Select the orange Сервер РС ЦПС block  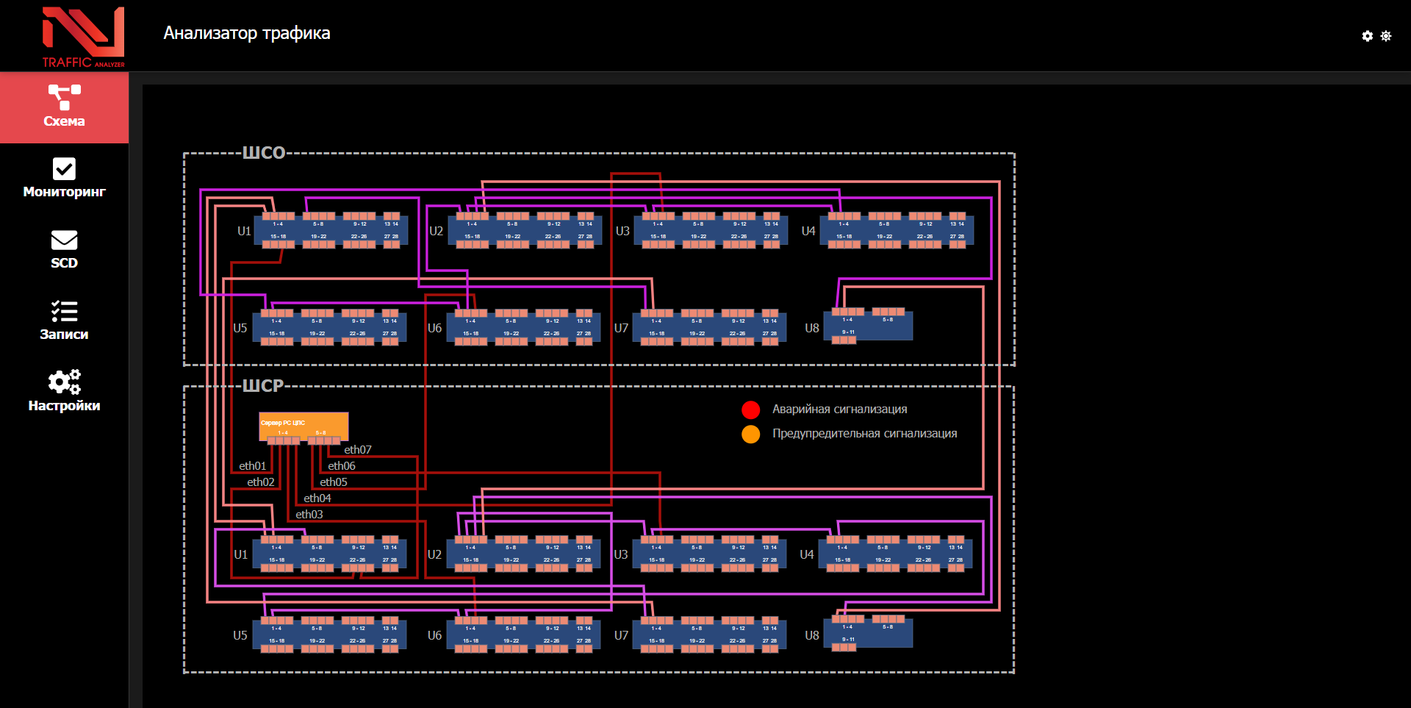(x=304, y=423)
